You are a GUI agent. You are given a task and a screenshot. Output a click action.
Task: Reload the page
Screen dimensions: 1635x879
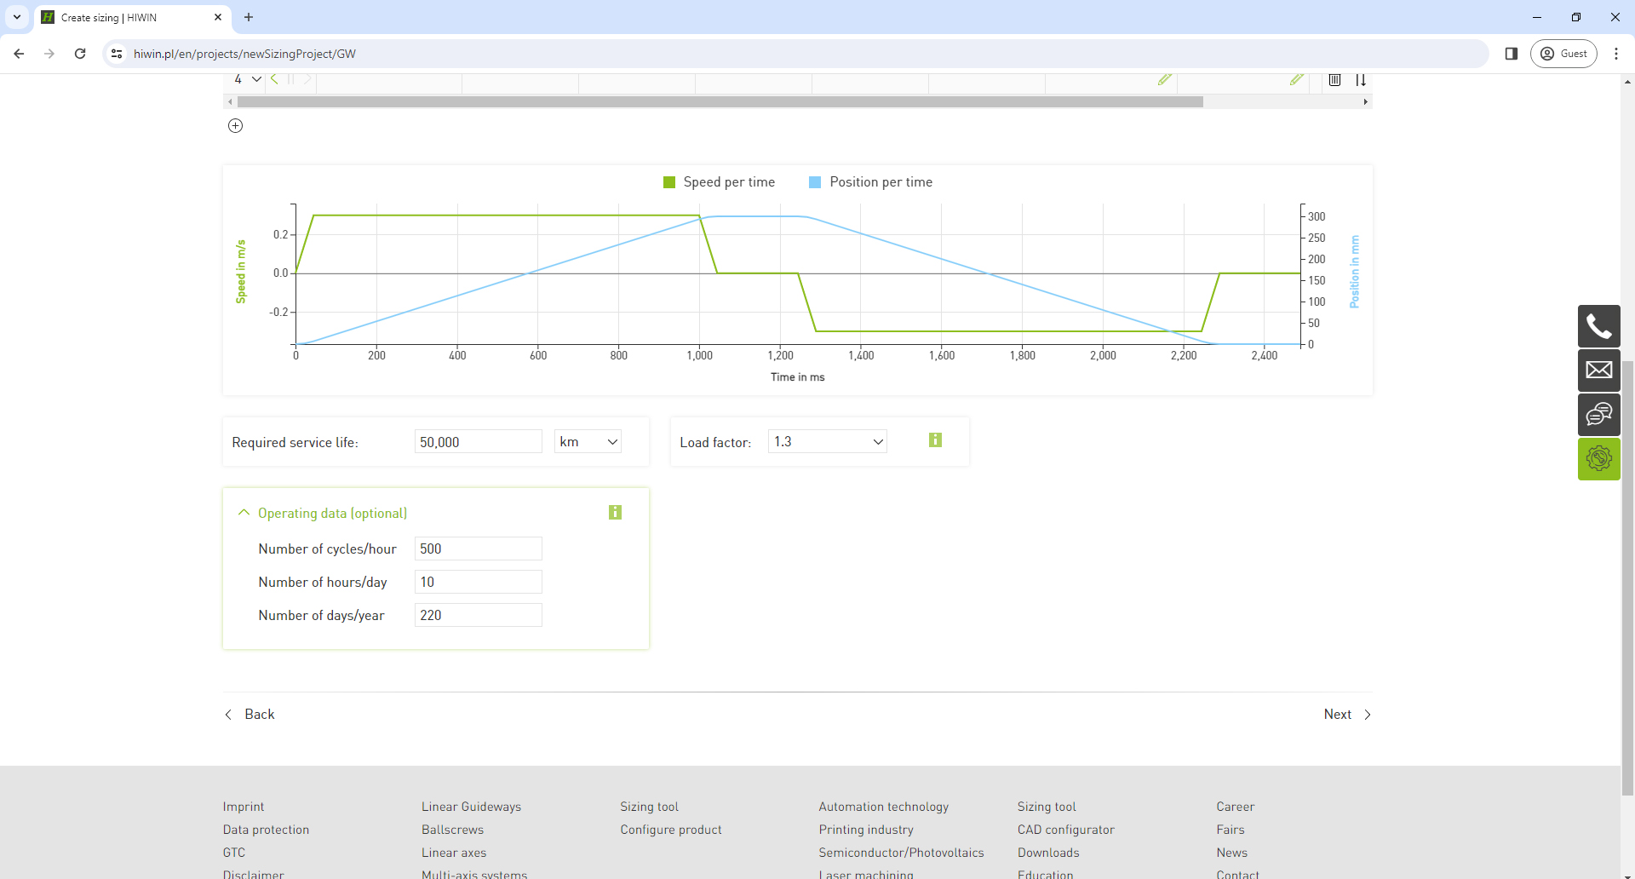point(80,54)
